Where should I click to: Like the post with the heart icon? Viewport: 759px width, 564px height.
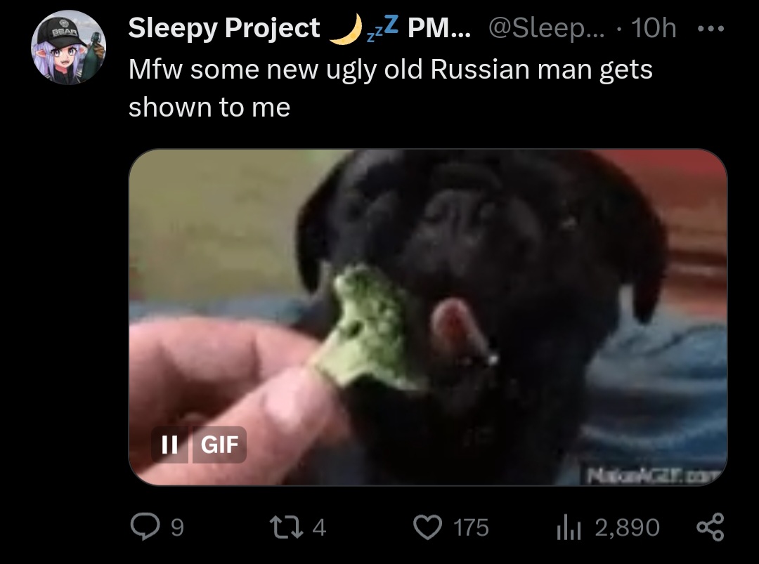(x=427, y=527)
